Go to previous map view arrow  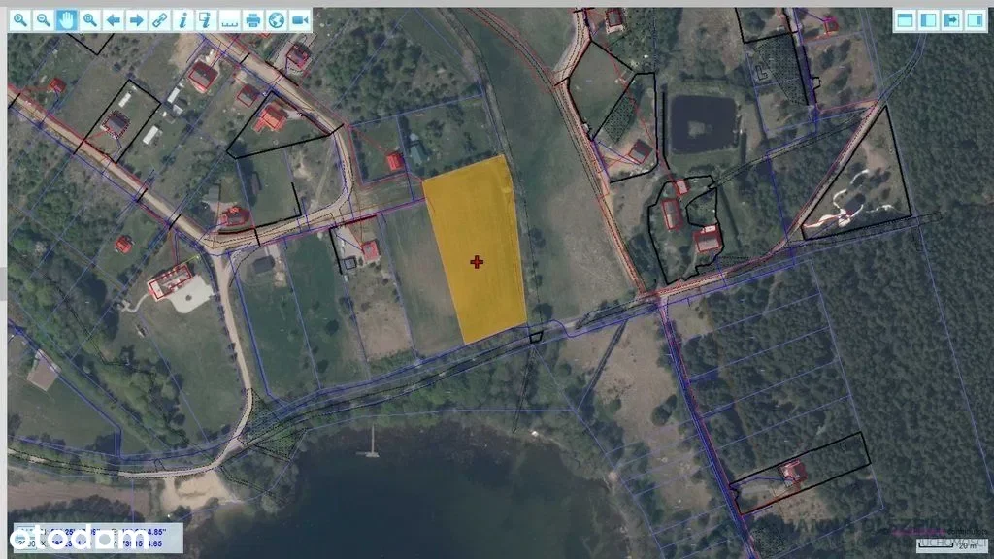coord(113,19)
